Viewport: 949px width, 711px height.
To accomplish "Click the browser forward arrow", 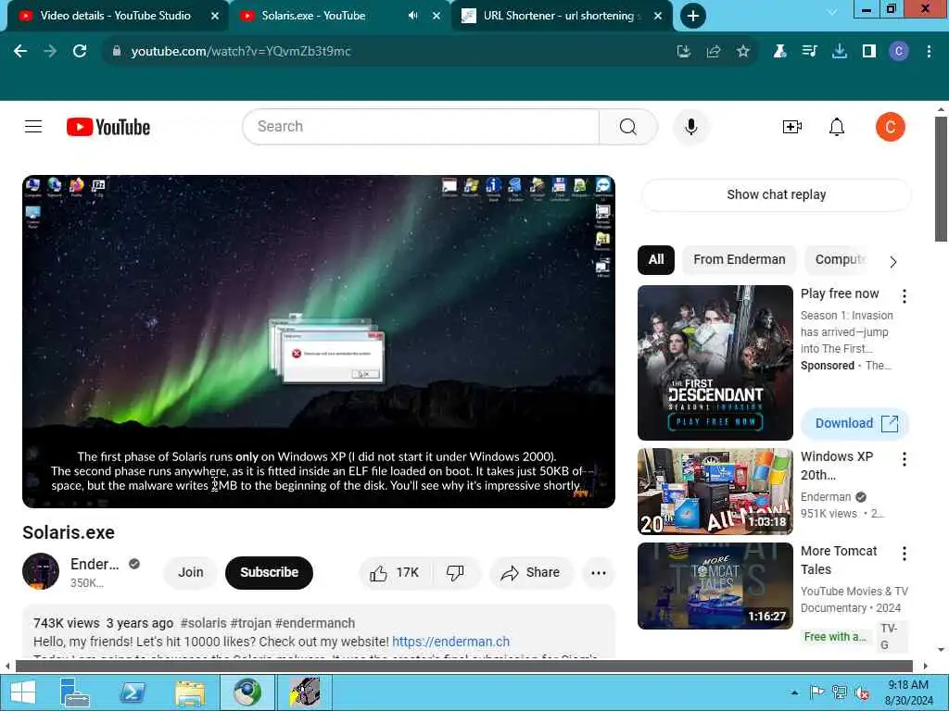I will coord(50,52).
